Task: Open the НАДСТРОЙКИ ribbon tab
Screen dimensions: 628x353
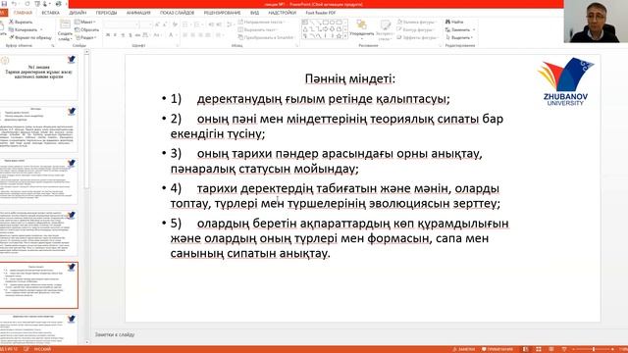Action: tap(282, 13)
